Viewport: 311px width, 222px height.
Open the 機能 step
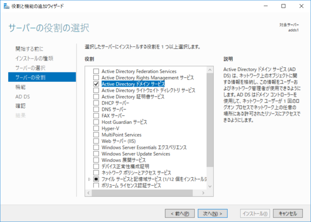click(x=21, y=87)
